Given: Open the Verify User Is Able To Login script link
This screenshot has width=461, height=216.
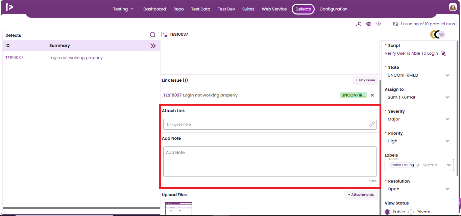Looking at the screenshot, I should (x=411, y=53).
